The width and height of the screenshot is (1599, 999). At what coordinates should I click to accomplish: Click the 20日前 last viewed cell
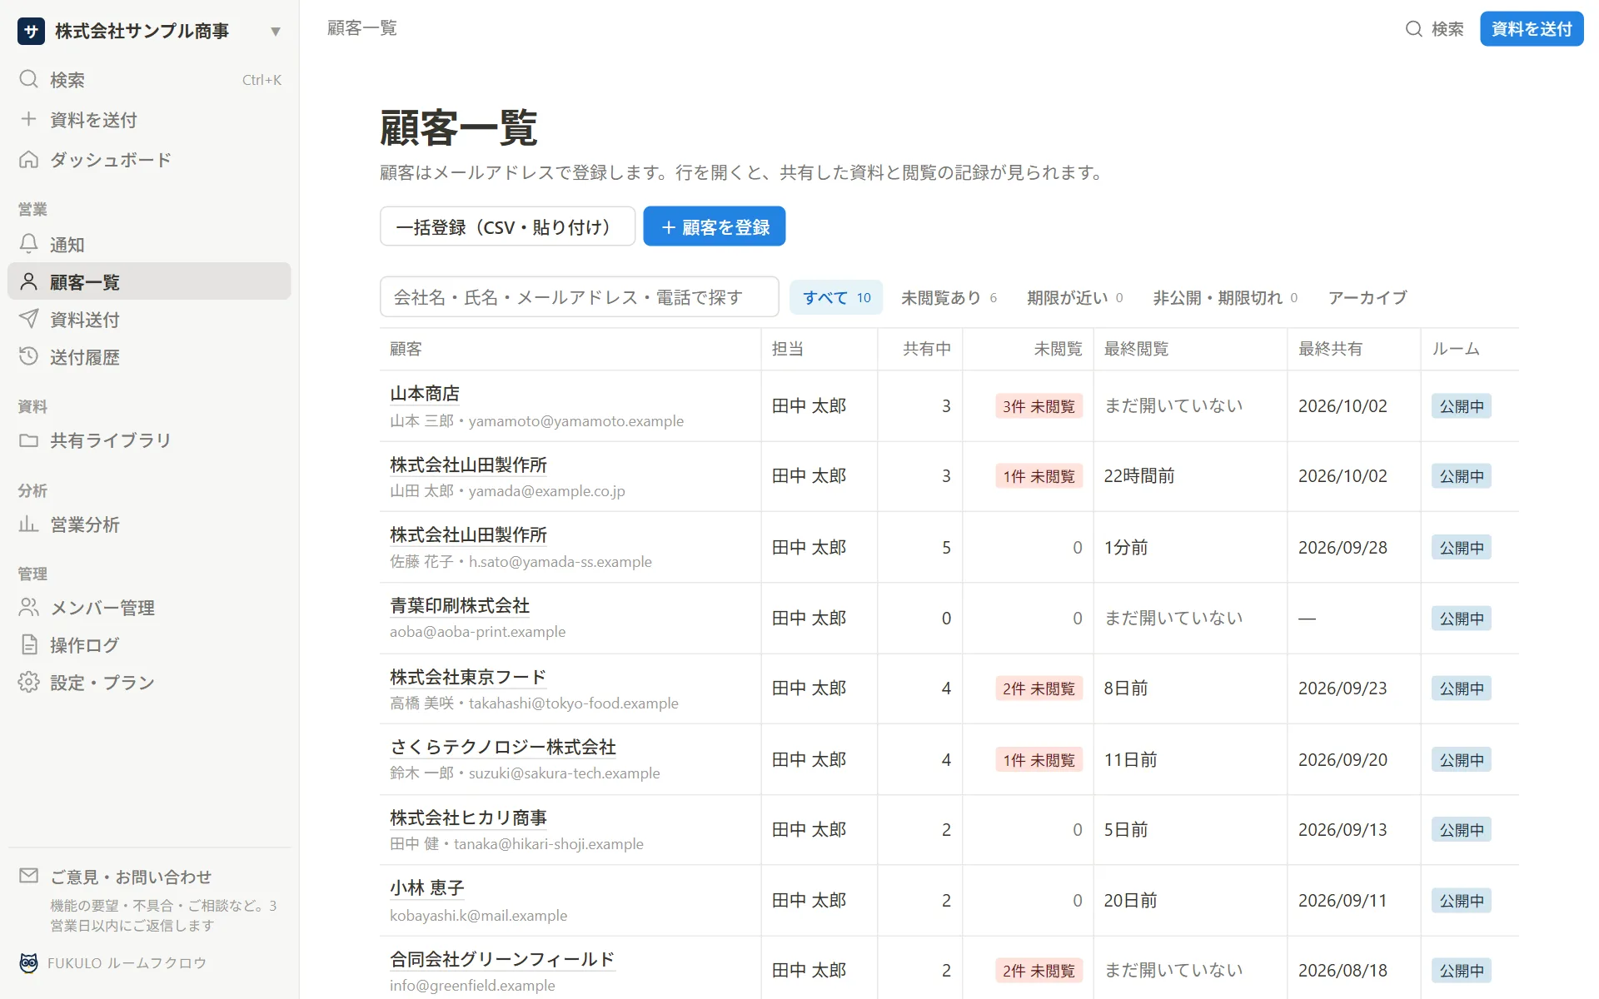tap(1130, 901)
